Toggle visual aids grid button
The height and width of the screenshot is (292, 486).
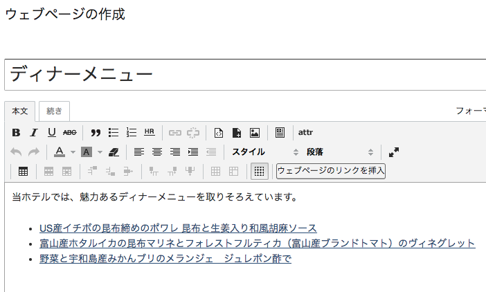click(260, 171)
